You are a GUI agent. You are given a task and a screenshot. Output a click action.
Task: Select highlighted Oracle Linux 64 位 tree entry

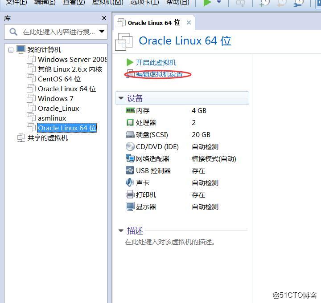[67, 128]
